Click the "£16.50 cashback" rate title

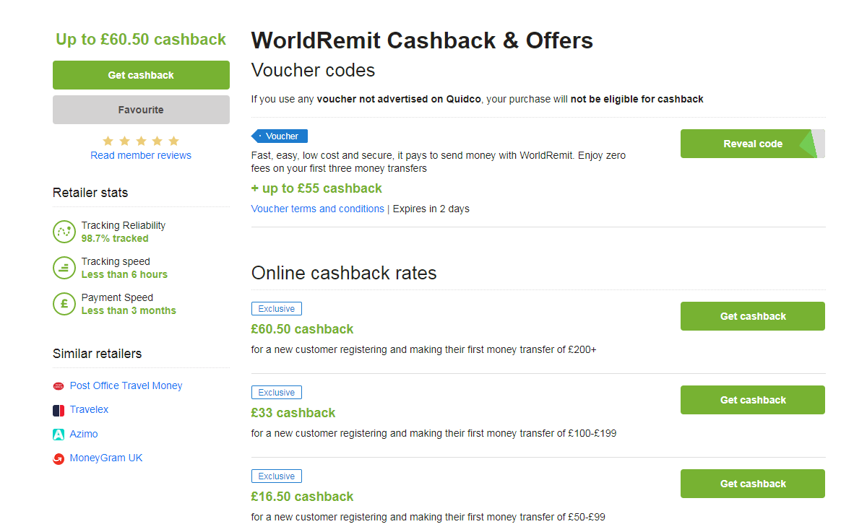tap(302, 497)
